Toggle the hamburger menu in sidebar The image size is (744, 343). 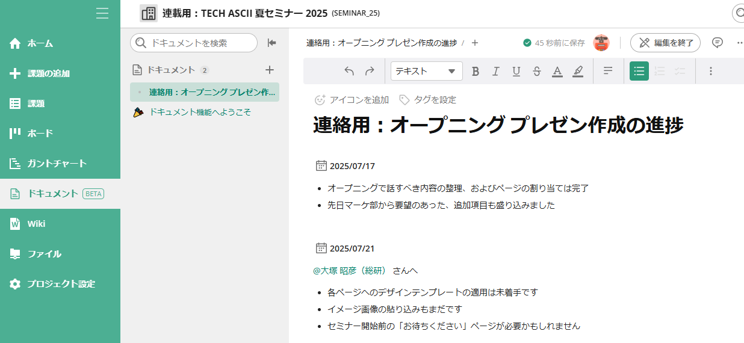(102, 13)
